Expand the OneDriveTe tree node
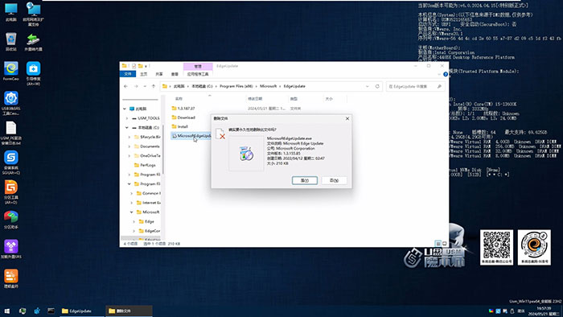Screen dimensions: 563x317 point(129,155)
